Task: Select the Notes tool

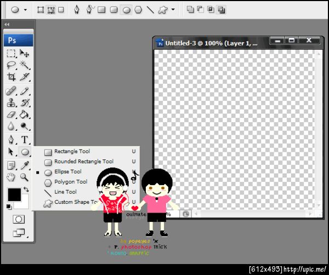Action: (x=11, y=165)
